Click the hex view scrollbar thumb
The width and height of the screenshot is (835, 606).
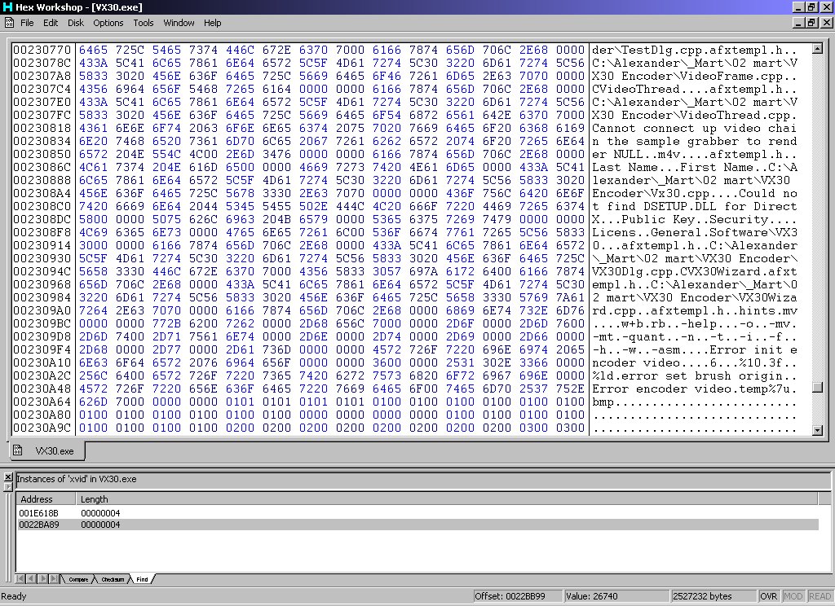click(x=817, y=388)
